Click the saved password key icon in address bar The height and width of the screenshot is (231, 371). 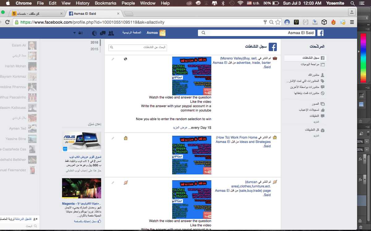point(265,22)
